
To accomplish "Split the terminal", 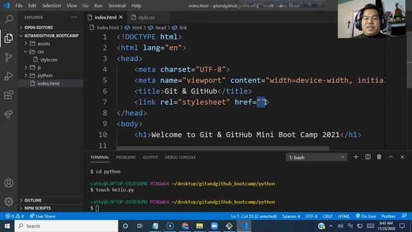I will click(x=368, y=157).
